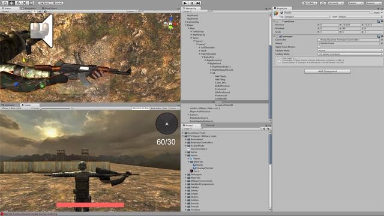
Task: Toggle Maximize On Play in the Game view
Action: point(140,108)
